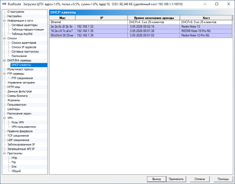235x184 pixels.
Task: Select the Dns protocol item
Action: coord(14,167)
